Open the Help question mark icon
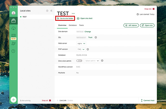The width and height of the screenshot is (166, 109). (13, 51)
